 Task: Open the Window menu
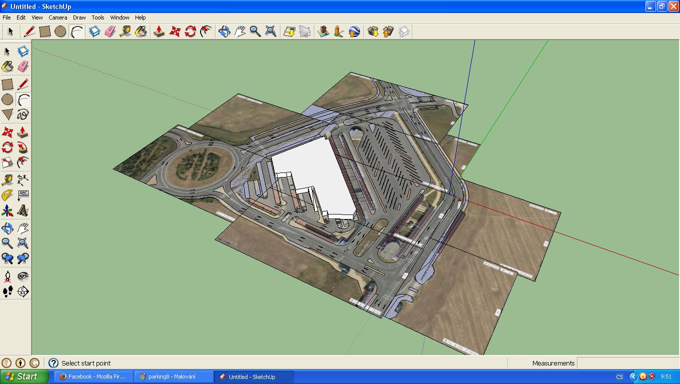coord(119,17)
